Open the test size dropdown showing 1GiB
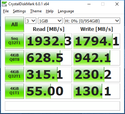The image size is (125, 114). pos(50,21)
